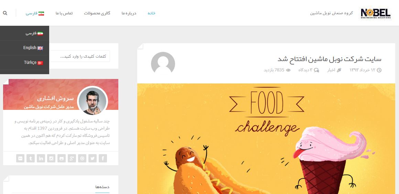Screen dimensions: 399x194
Task: Open the Google Plus social icon
Action: 72,158
